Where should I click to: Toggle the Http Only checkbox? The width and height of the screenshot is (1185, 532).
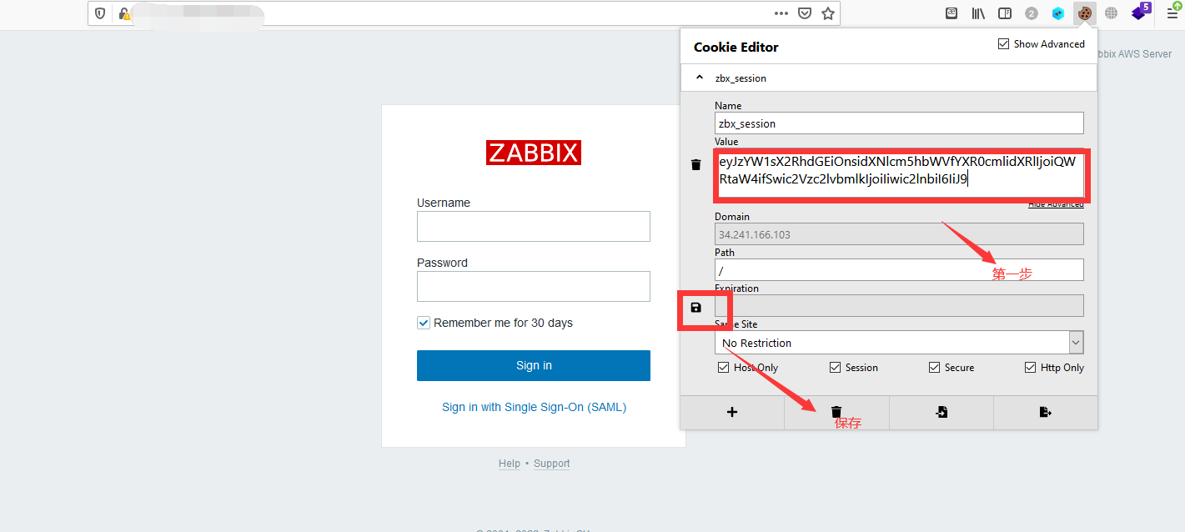coord(1031,368)
